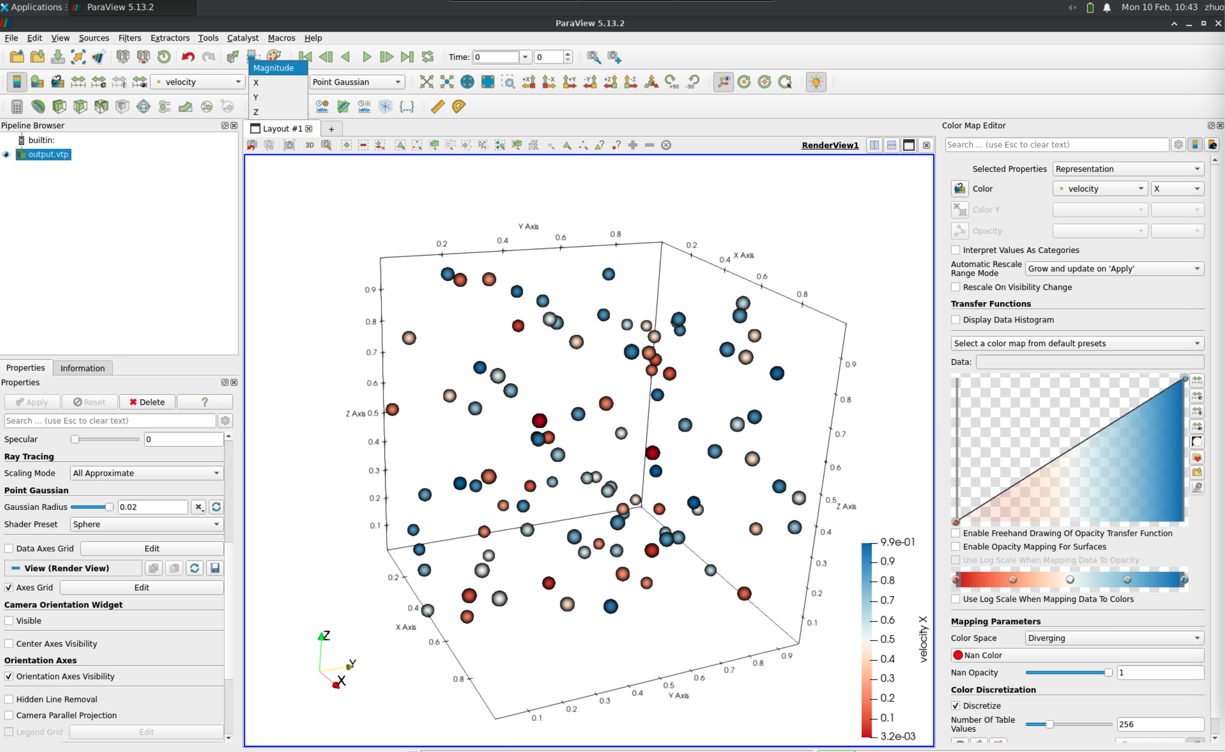1225x752 pixels.
Task: Open the Sources menu
Action: [x=93, y=38]
